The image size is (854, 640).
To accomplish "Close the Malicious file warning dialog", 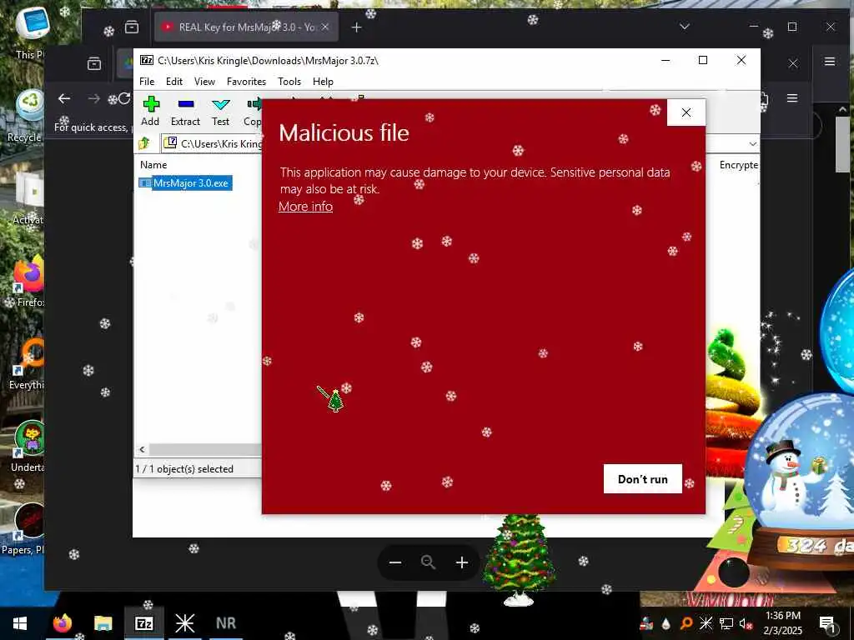I will (x=686, y=112).
